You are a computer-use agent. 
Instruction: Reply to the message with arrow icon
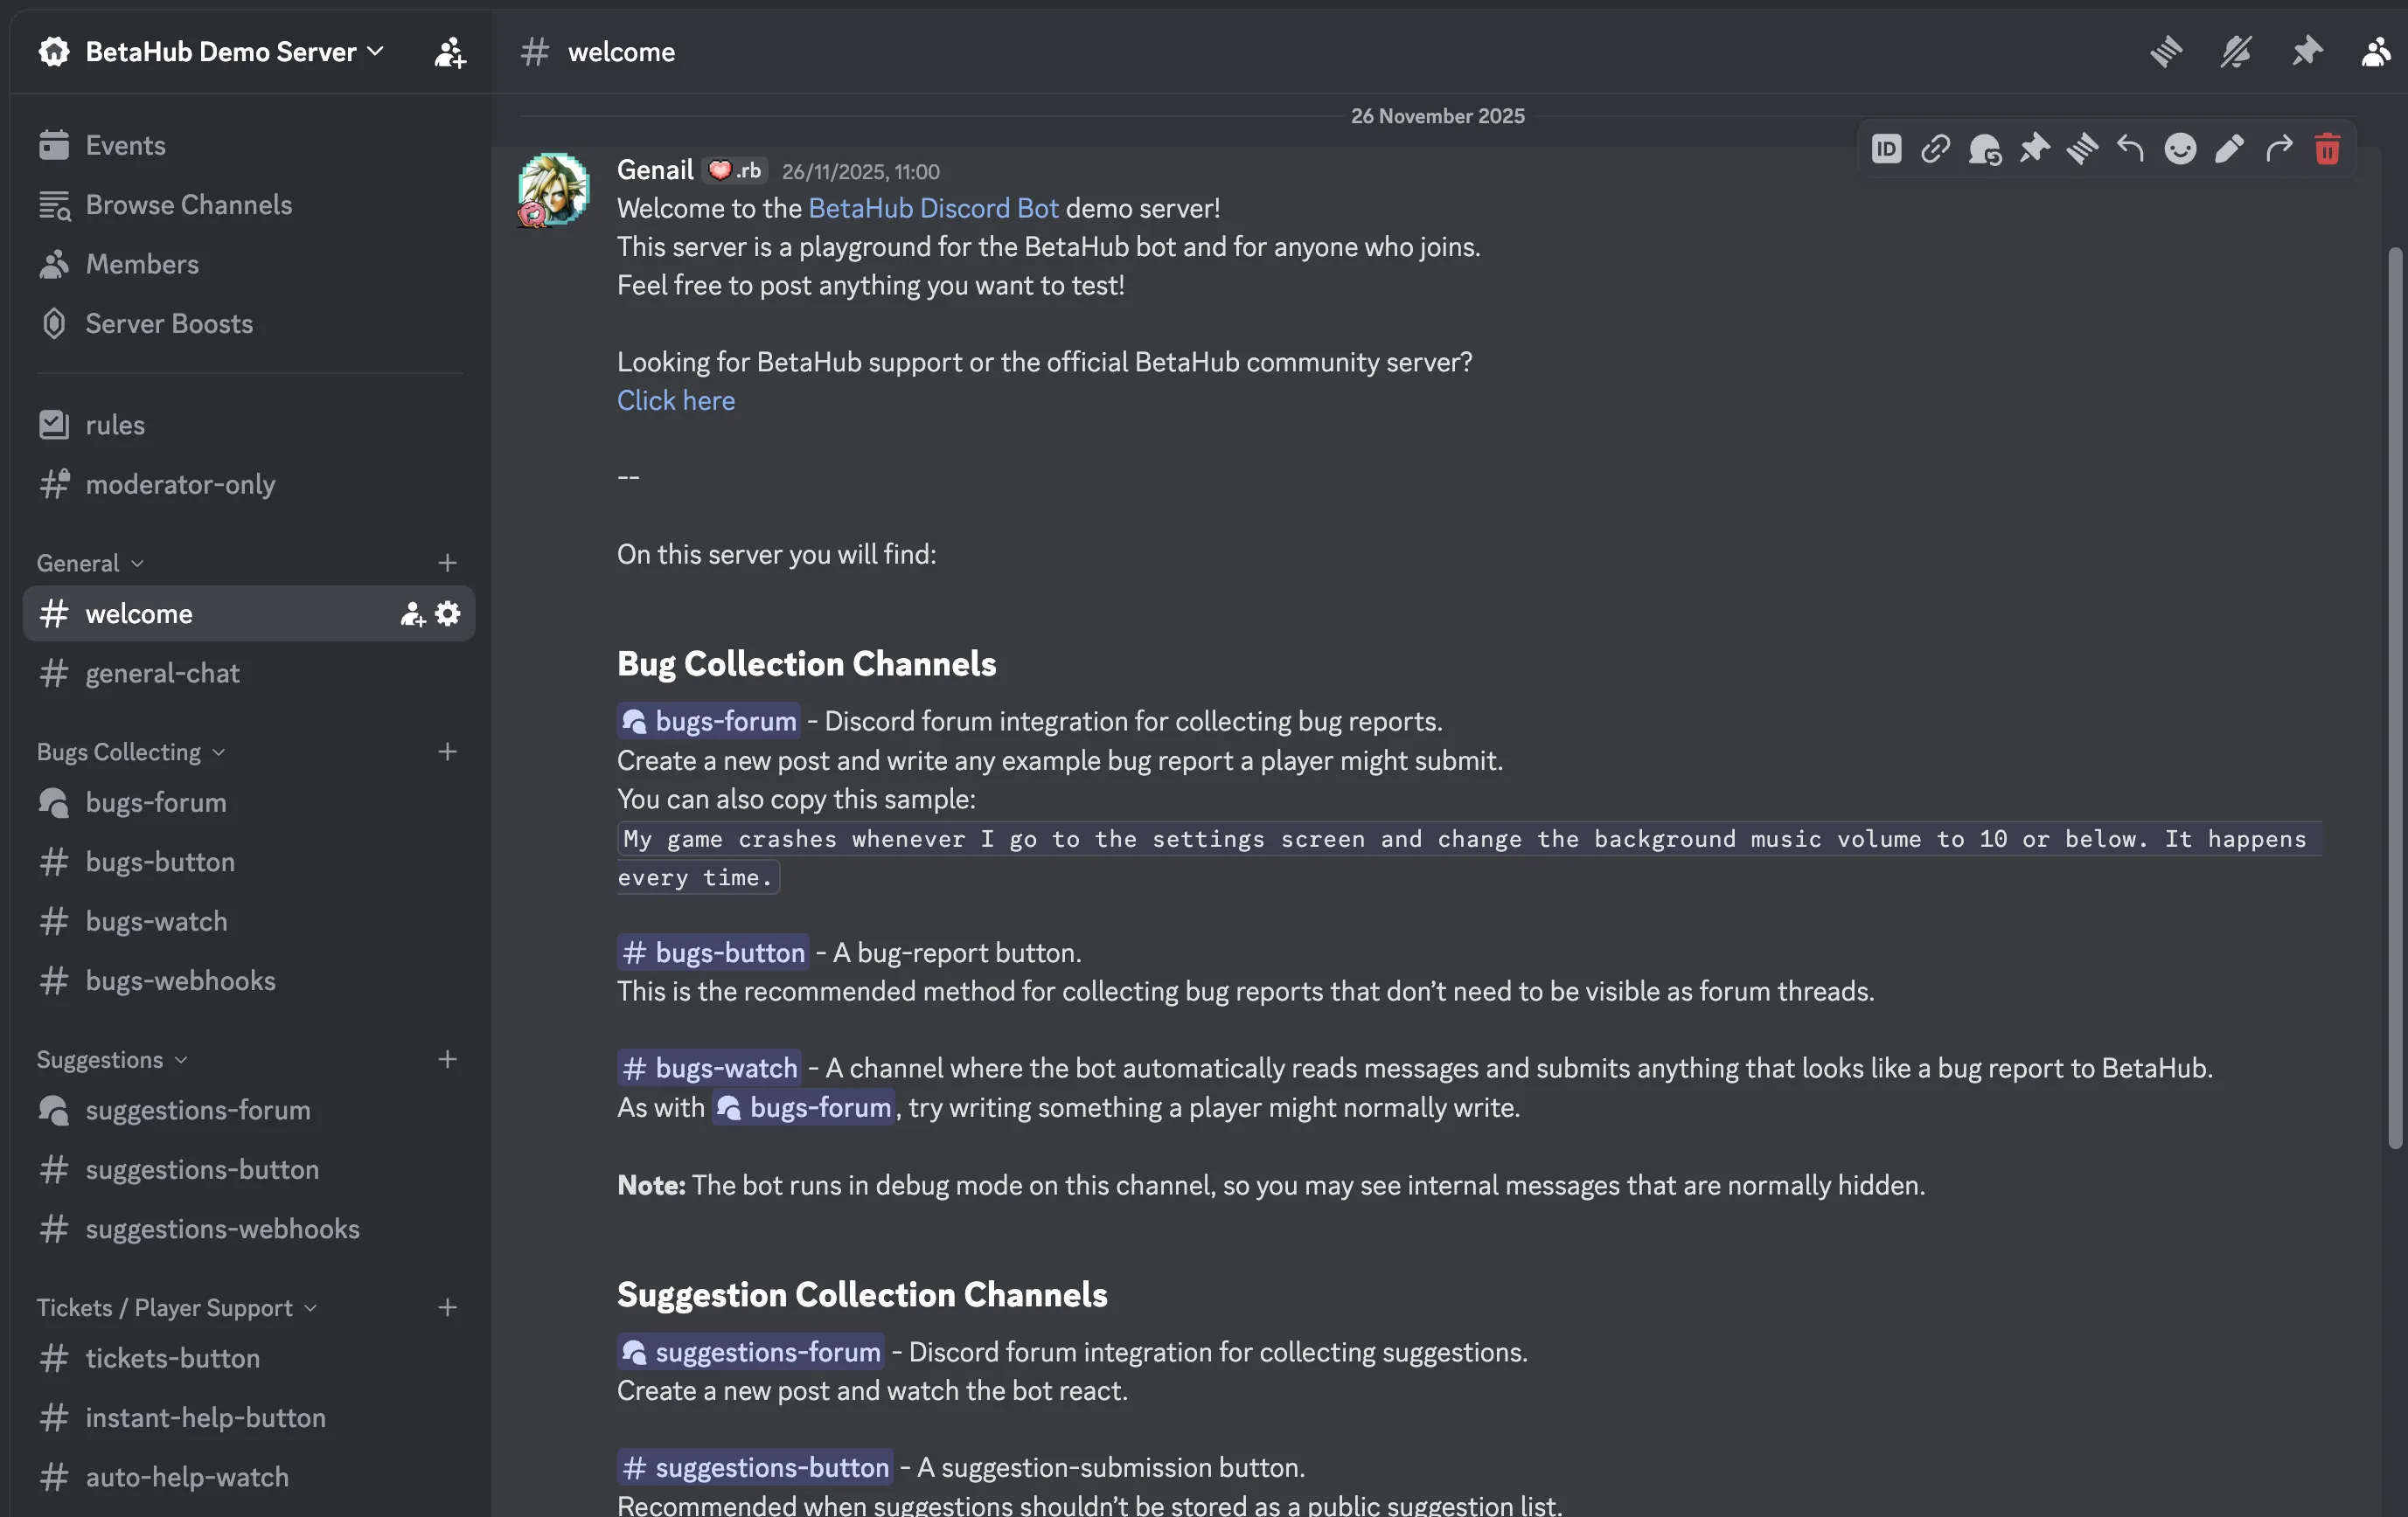coord(2131,149)
